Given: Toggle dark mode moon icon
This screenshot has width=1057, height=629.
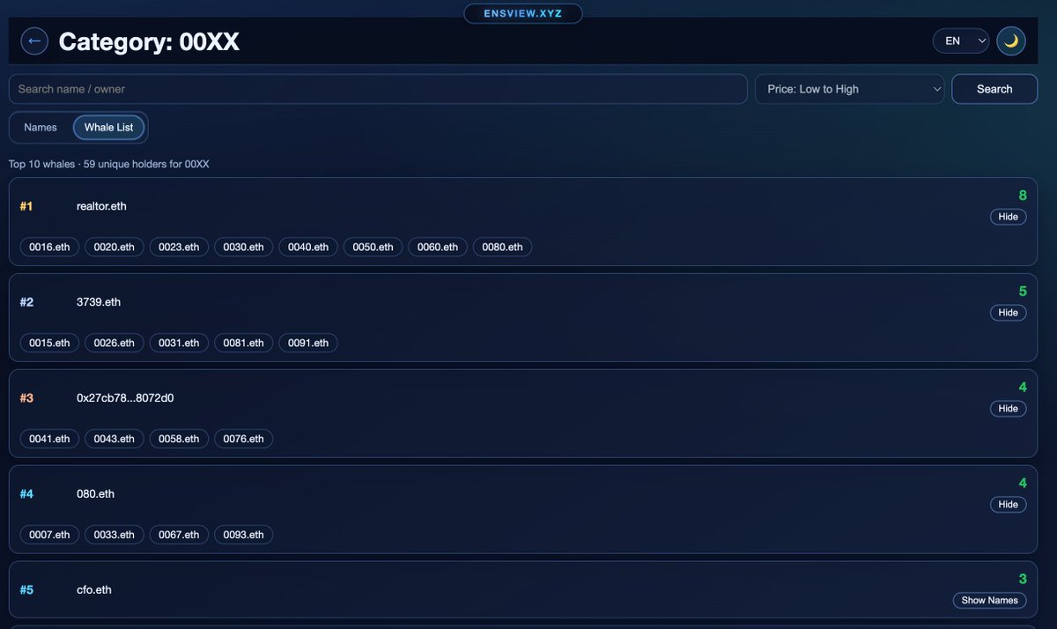Looking at the screenshot, I should coord(1011,41).
